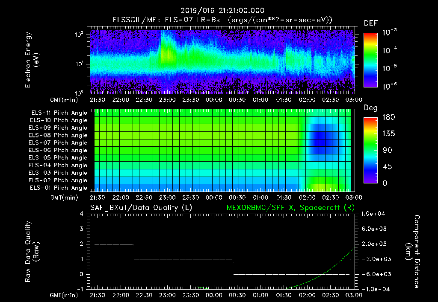Click the 'ELS-11 Pitch Angle' row label
The height and width of the screenshot is (302, 438).
pyautogui.click(x=59, y=113)
